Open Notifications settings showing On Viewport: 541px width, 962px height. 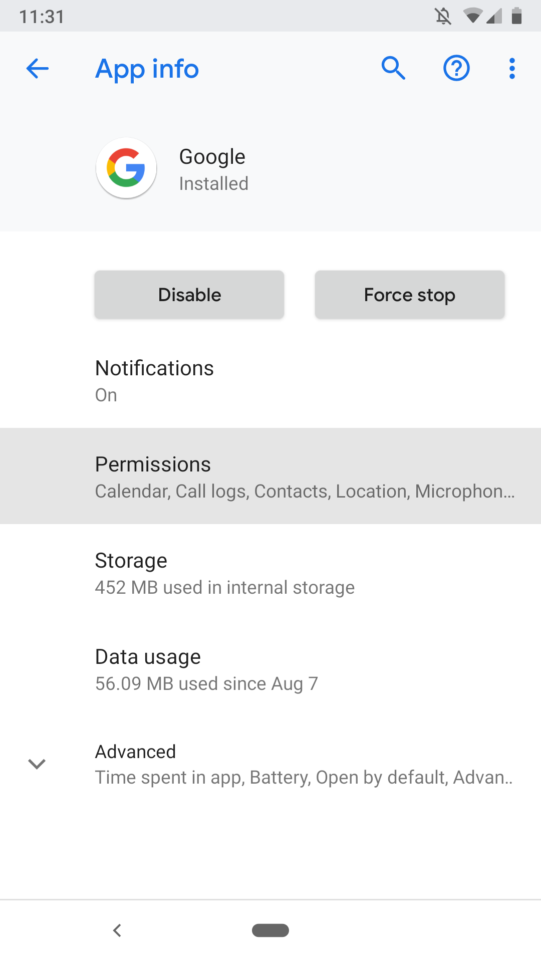pyautogui.click(x=270, y=380)
